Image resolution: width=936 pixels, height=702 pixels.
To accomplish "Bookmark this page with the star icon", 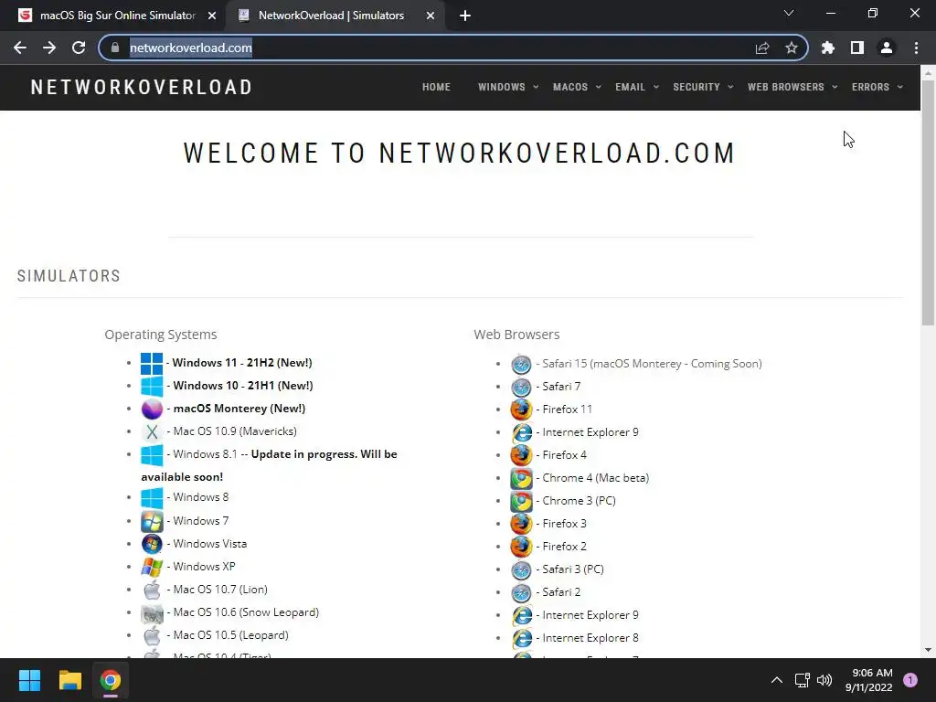I will [791, 48].
